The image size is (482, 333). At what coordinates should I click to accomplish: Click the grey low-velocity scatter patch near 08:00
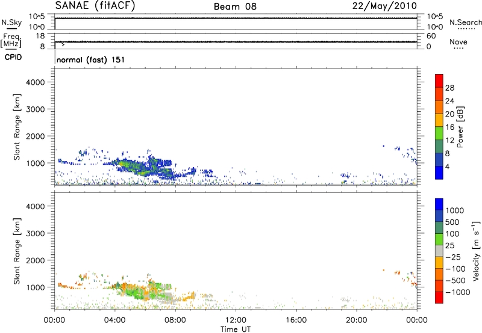167,297
